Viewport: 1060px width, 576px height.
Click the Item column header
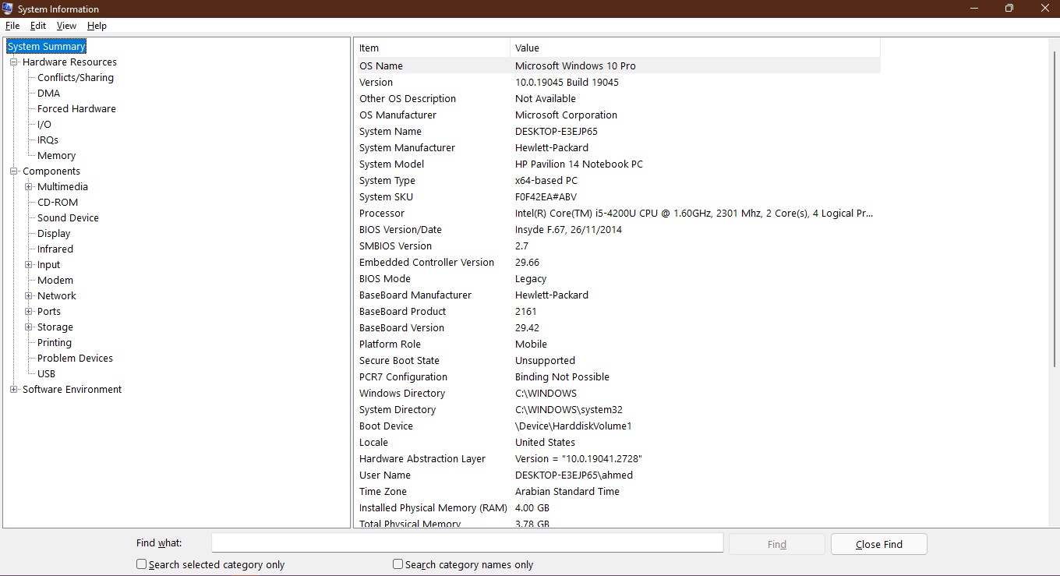[433, 48]
